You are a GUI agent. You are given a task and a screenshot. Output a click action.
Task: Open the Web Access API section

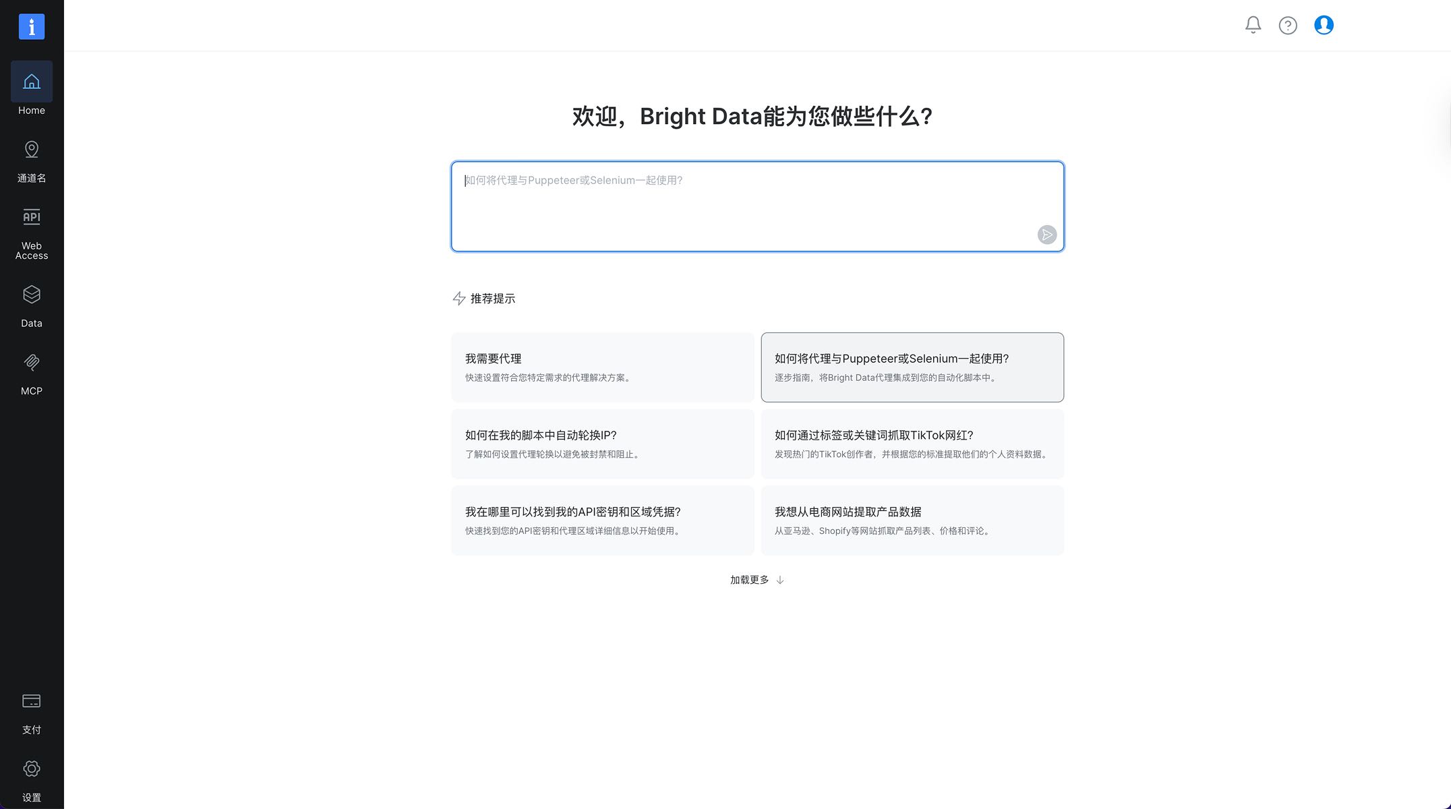pyautogui.click(x=32, y=233)
